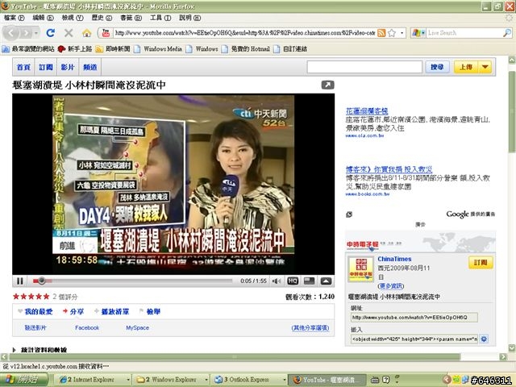Open the 新手上路 bookmark
The width and height of the screenshot is (516, 387).
75,48
